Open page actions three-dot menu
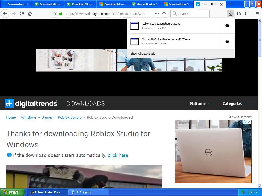 tap(157, 14)
